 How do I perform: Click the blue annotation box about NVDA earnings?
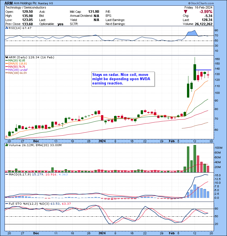pos(123,79)
